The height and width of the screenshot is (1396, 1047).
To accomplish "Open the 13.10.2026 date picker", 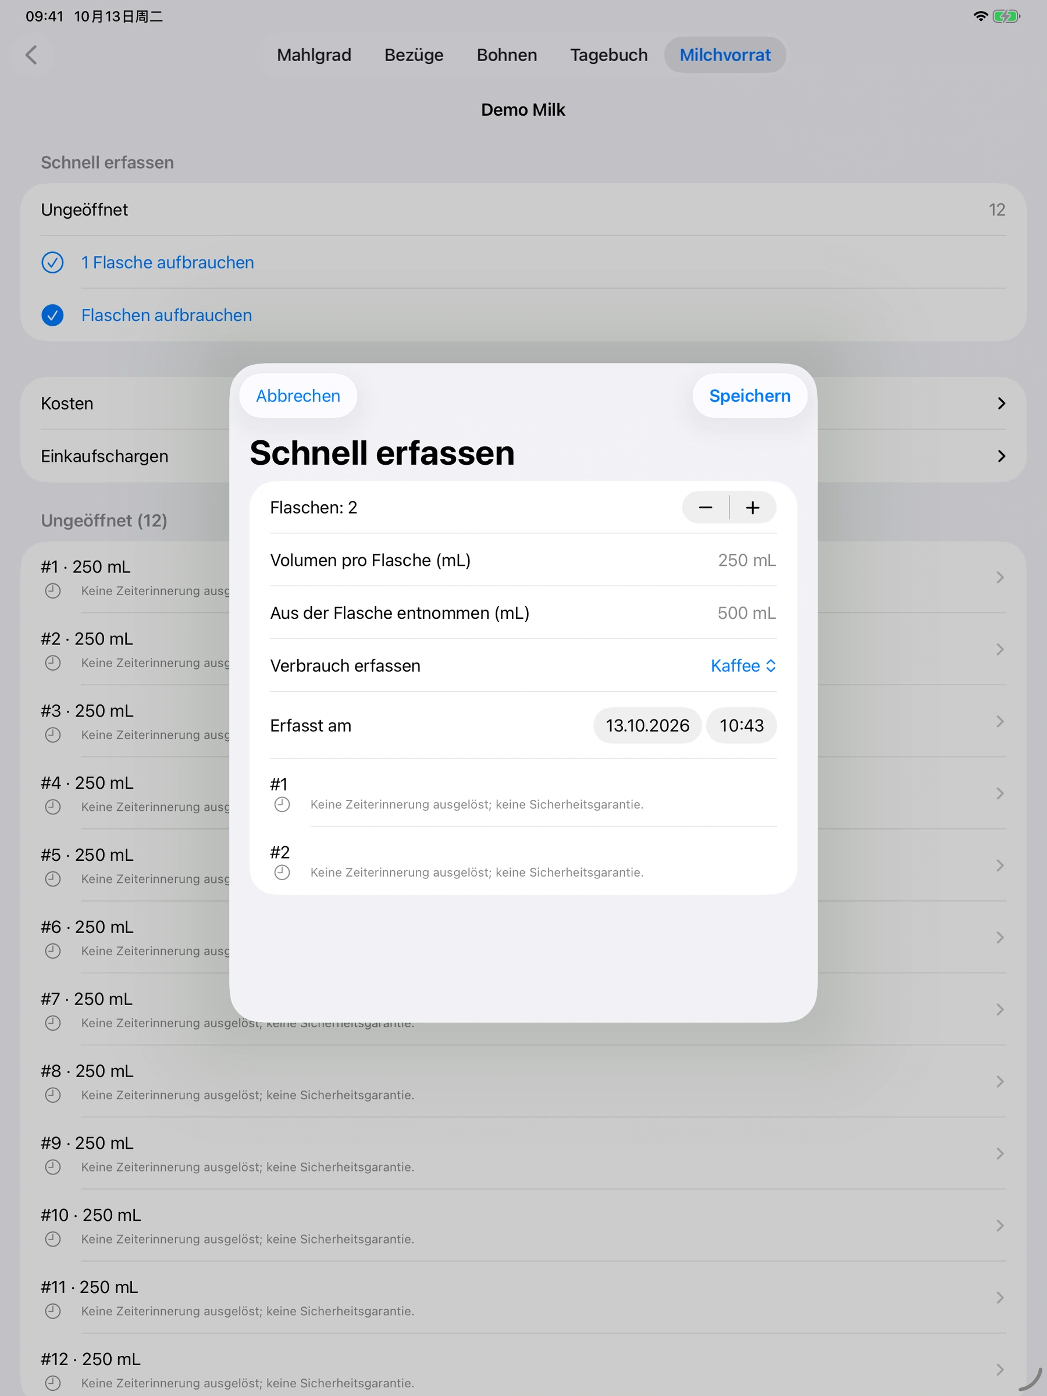I will pyautogui.click(x=647, y=725).
